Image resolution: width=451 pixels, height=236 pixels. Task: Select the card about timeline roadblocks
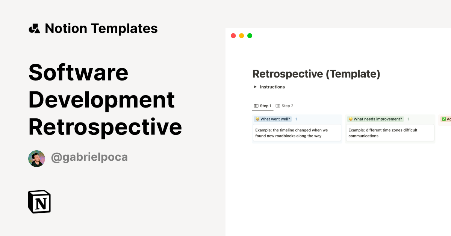pyautogui.click(x=297, y=133)
